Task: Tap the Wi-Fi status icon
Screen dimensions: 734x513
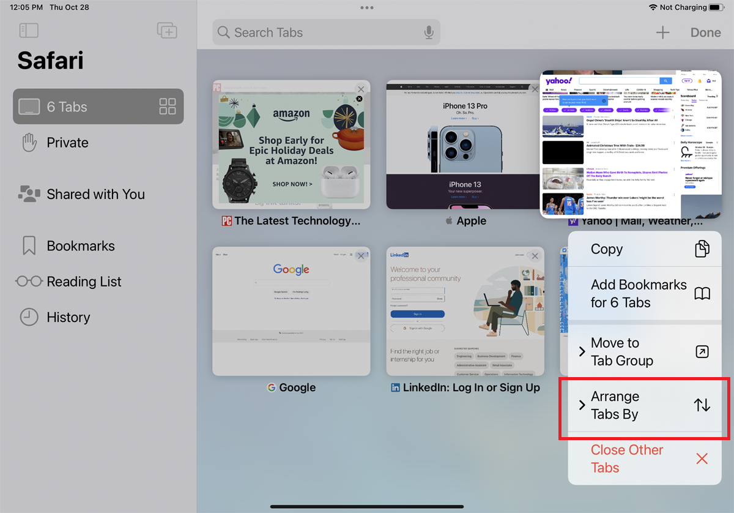Action: coord(653,7)
